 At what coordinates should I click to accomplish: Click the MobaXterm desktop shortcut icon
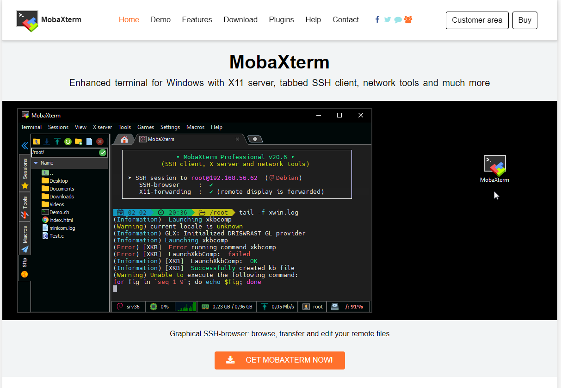494,169
